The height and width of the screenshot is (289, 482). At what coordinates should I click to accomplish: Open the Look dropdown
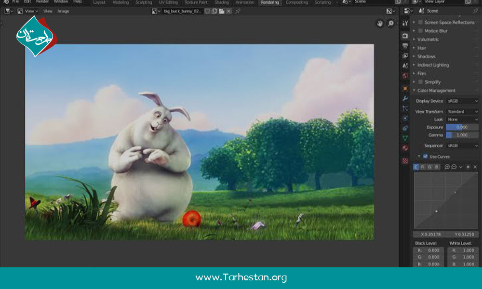[x=462, y=119]
